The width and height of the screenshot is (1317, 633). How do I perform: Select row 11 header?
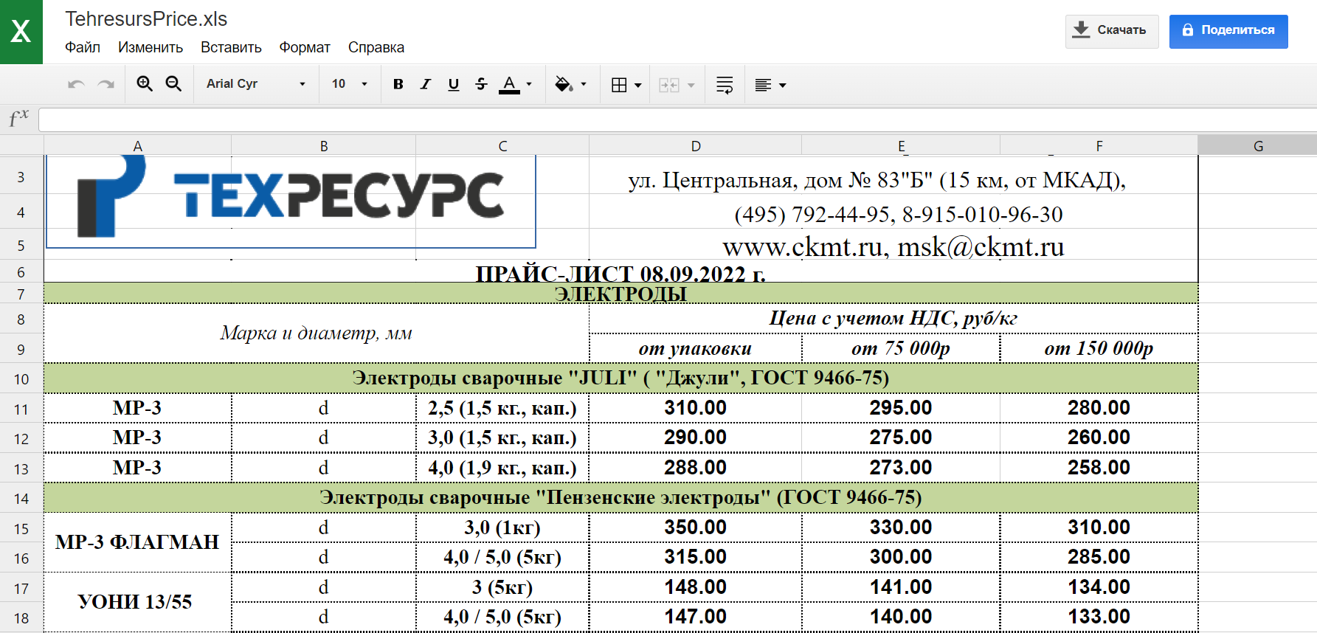(x=21, y=409)
